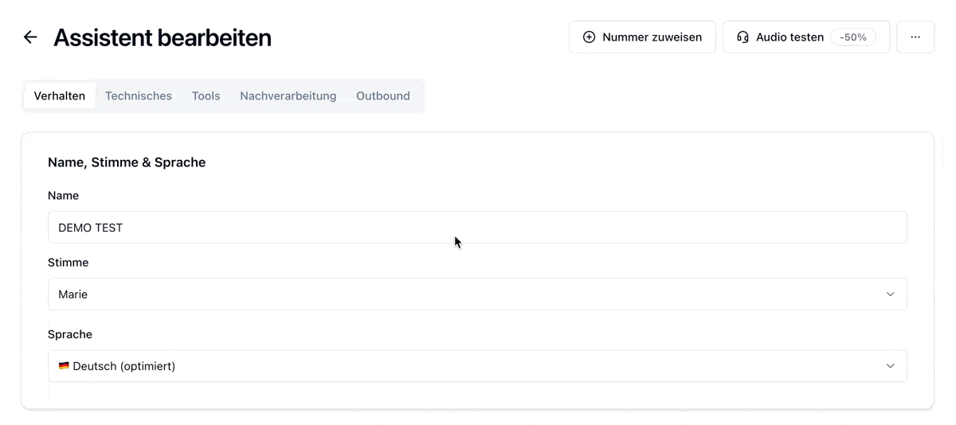
Task: Click the headset icon in Audio testen
Action: point(742,37)
